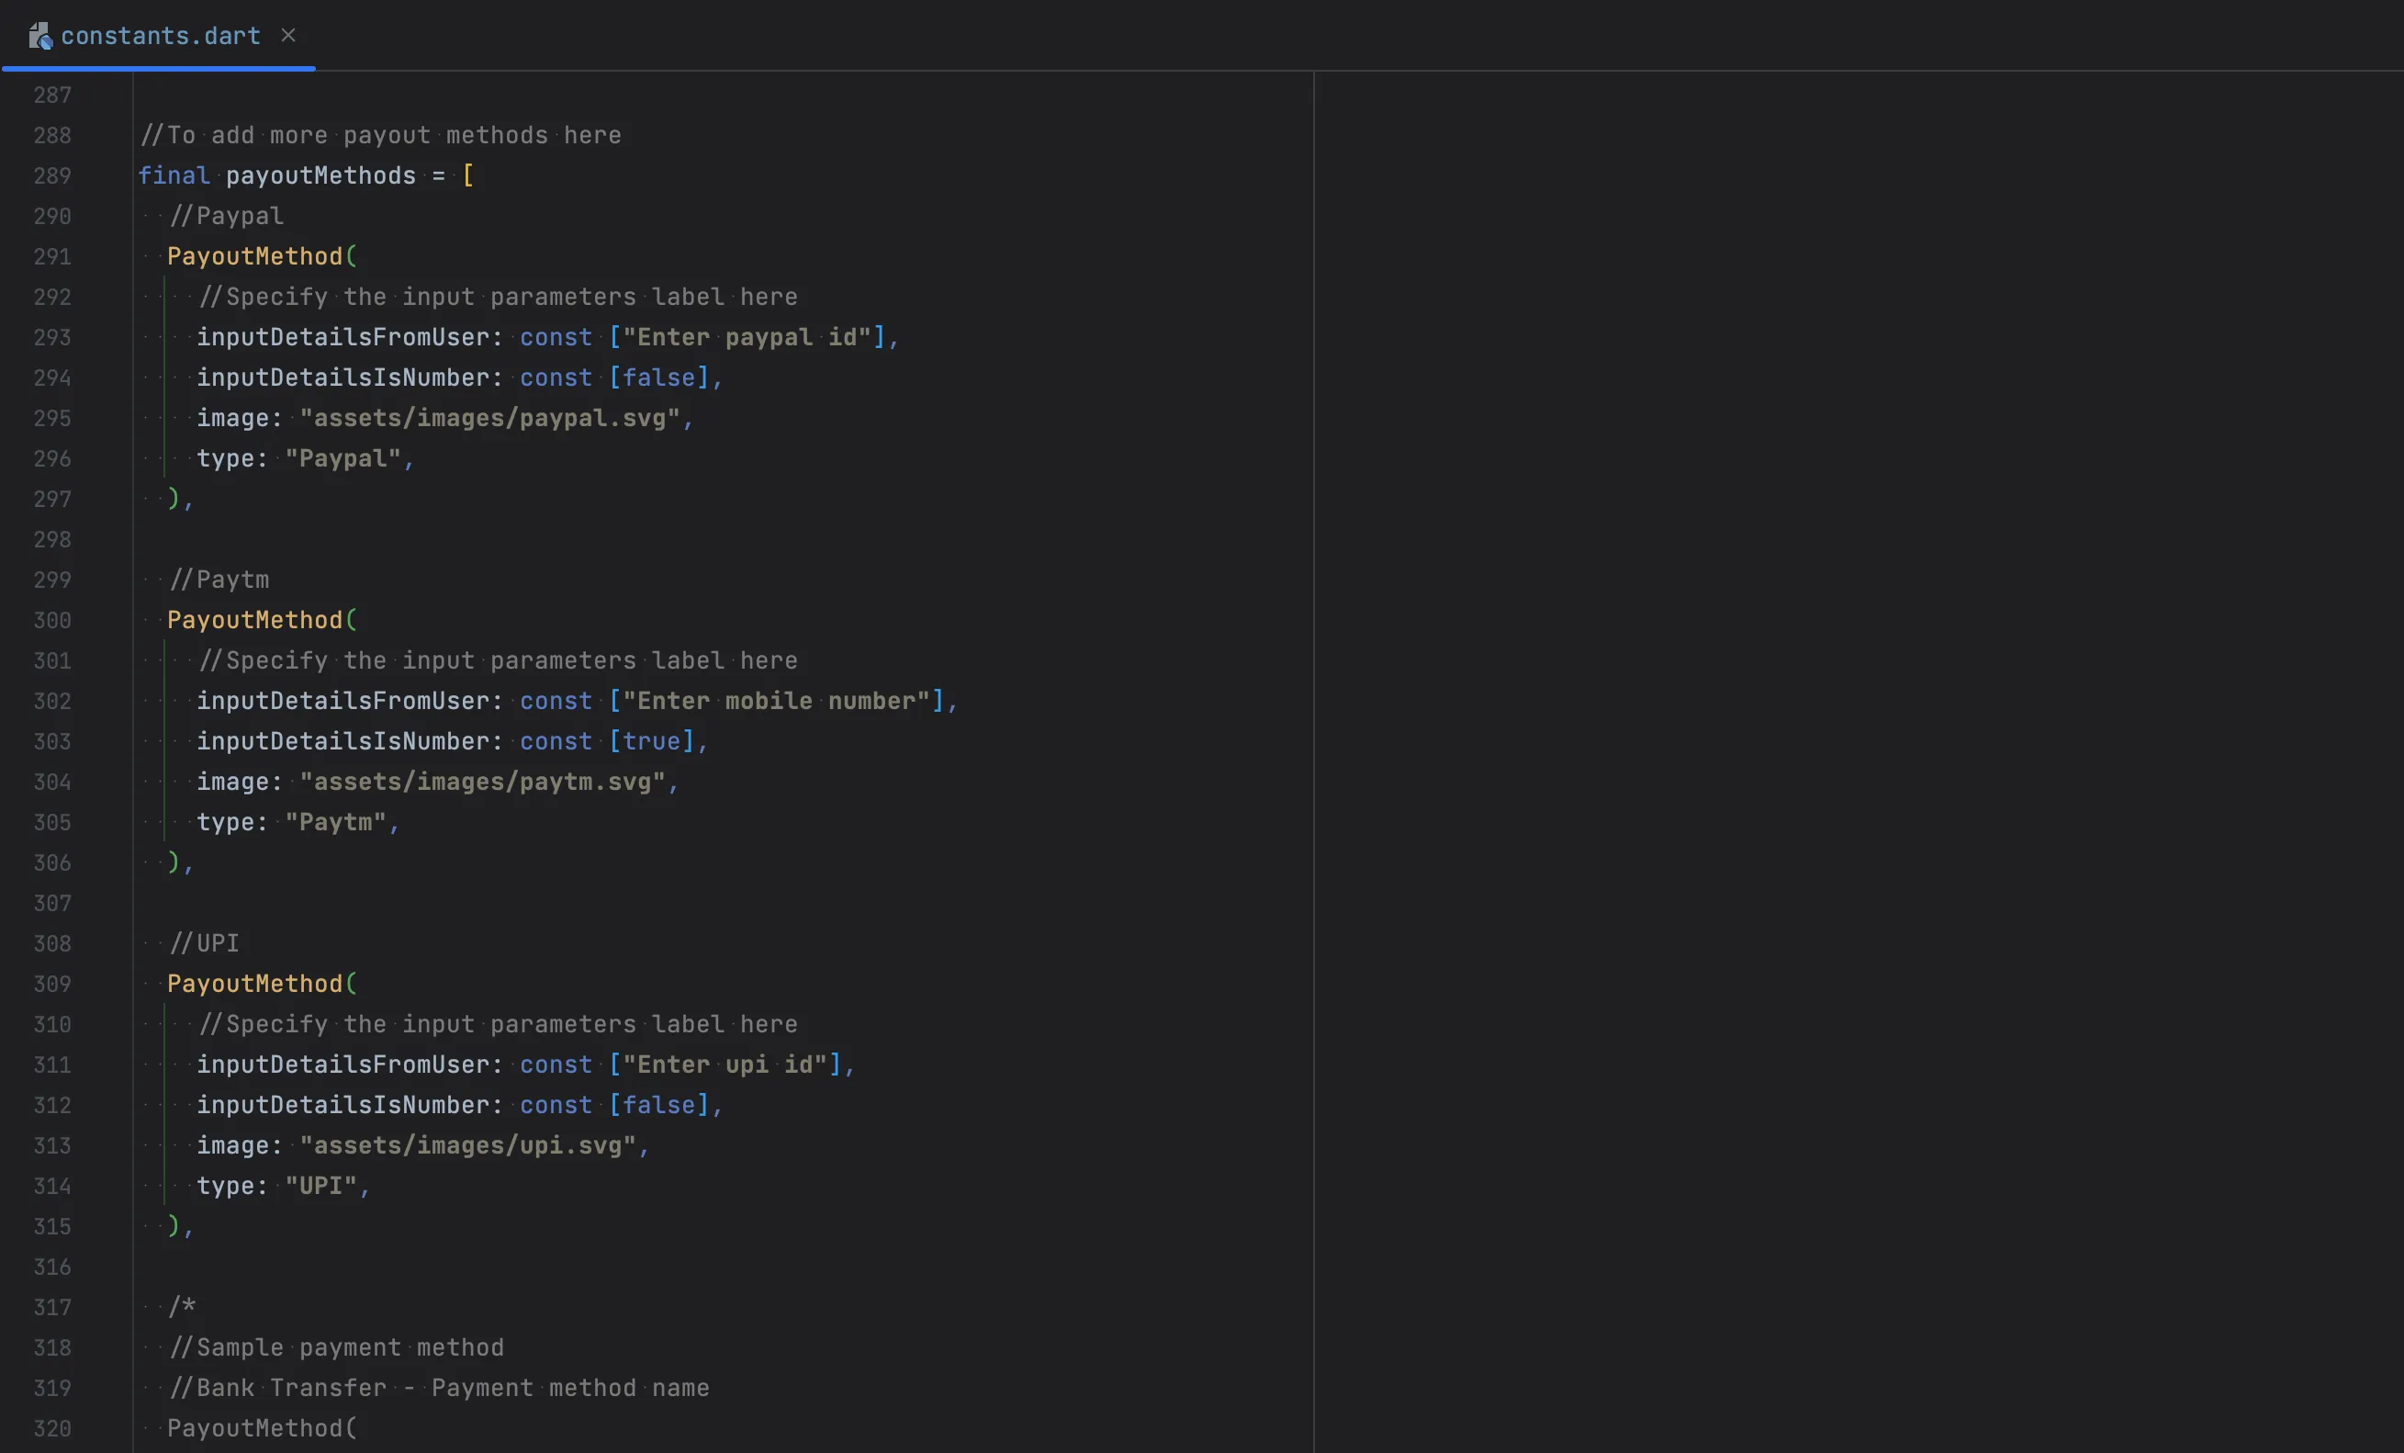Click line number 317 in the gutter

[52, 1308]
